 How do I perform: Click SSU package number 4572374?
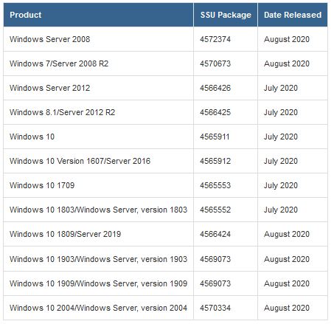[215, 39]
